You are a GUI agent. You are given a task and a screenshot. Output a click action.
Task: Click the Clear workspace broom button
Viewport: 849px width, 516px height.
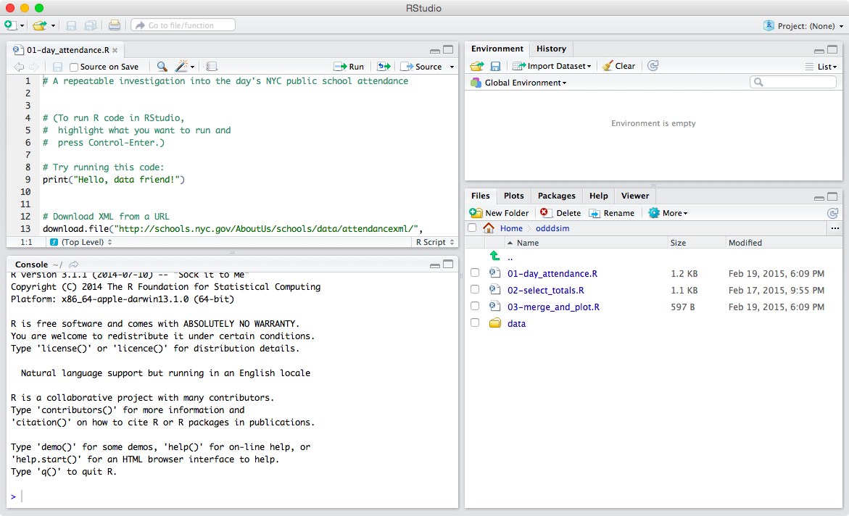coord(618,66)
